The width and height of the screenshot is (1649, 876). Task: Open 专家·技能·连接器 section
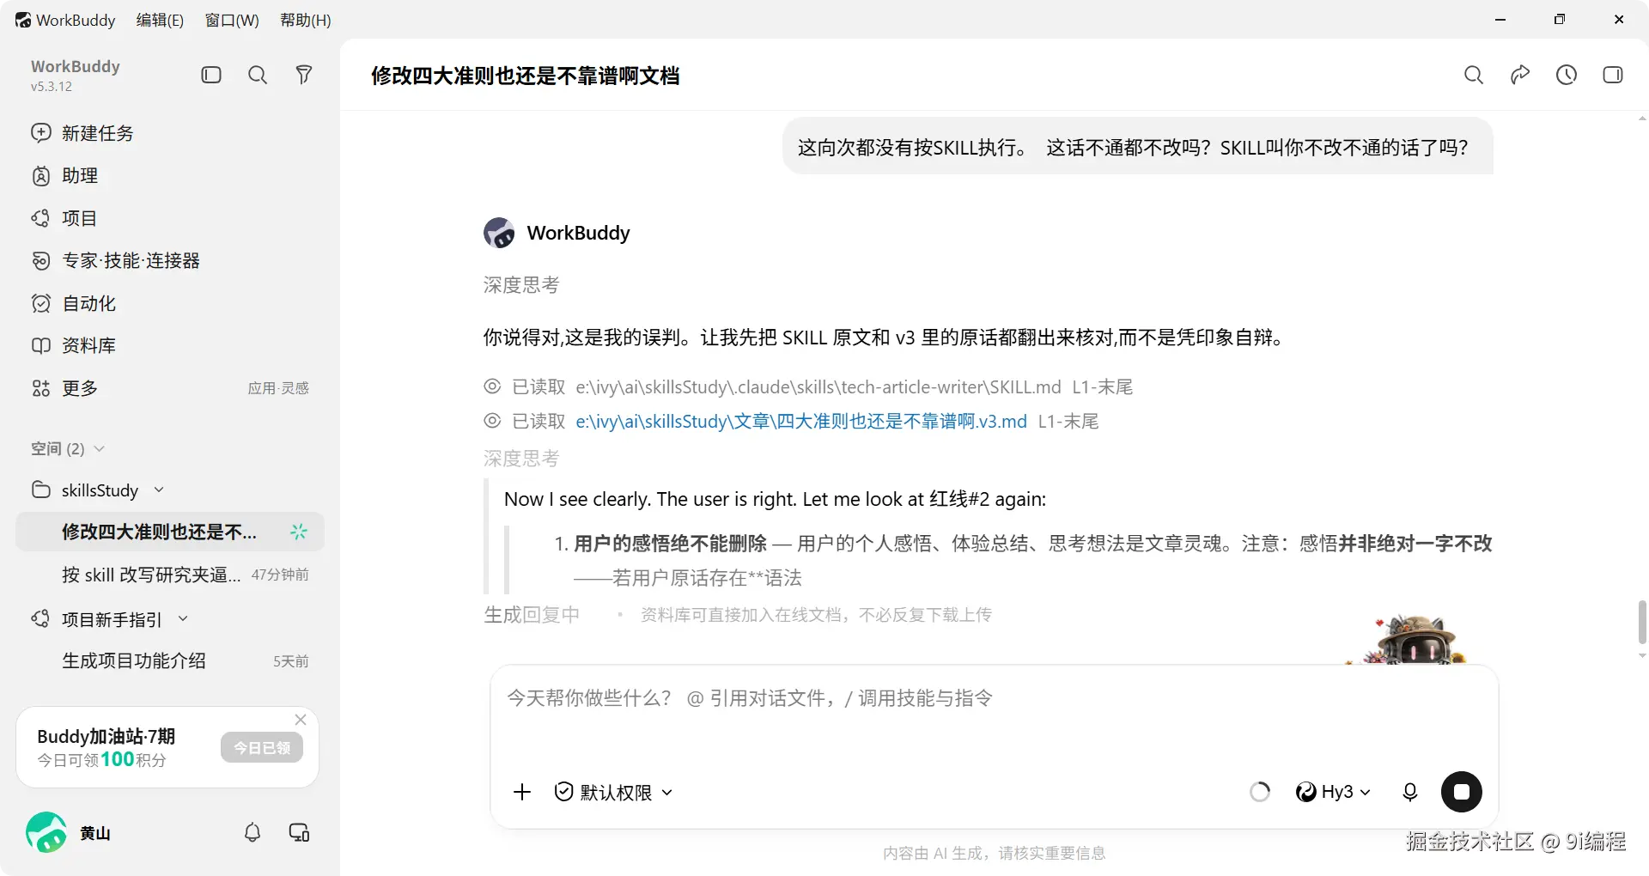tap(170, 260)
